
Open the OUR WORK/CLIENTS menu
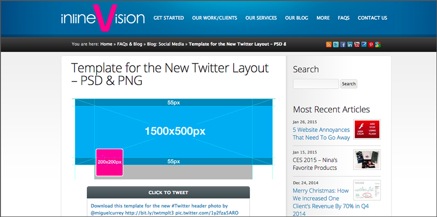pos(215,18)
